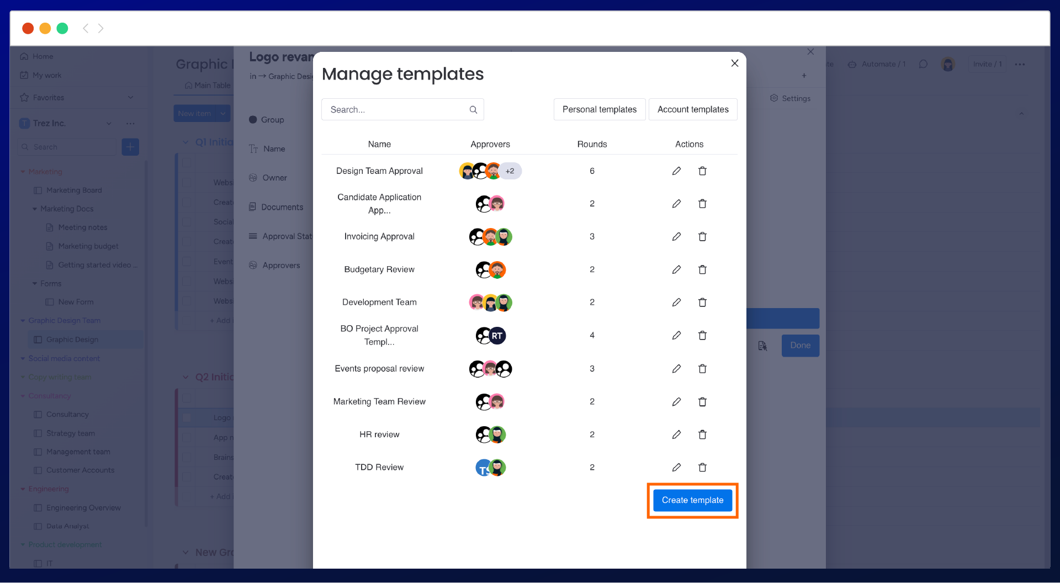This screenshot has height=583, width=1060.
Task: Click the Settings gear icon
Action: [x=773, y=98]
